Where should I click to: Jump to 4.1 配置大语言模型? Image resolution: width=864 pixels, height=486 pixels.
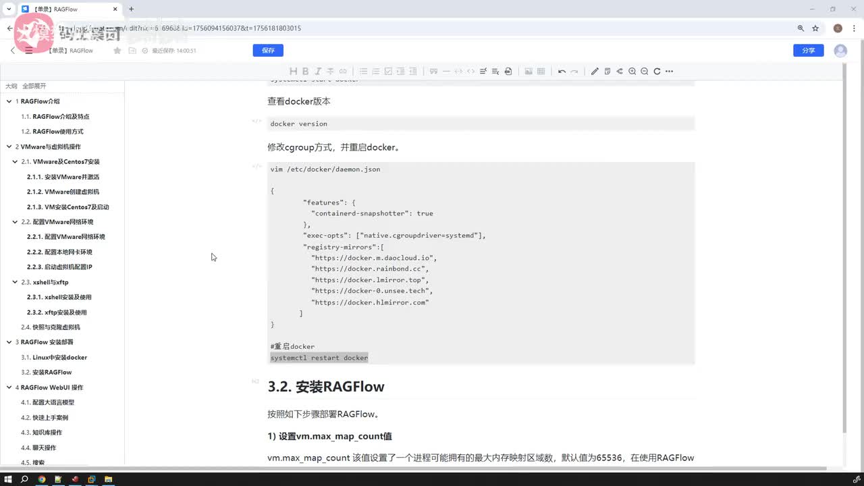[x=48, y=402]
